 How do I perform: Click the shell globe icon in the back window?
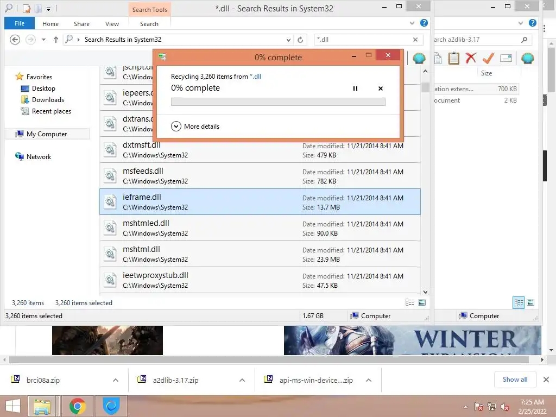527,58
